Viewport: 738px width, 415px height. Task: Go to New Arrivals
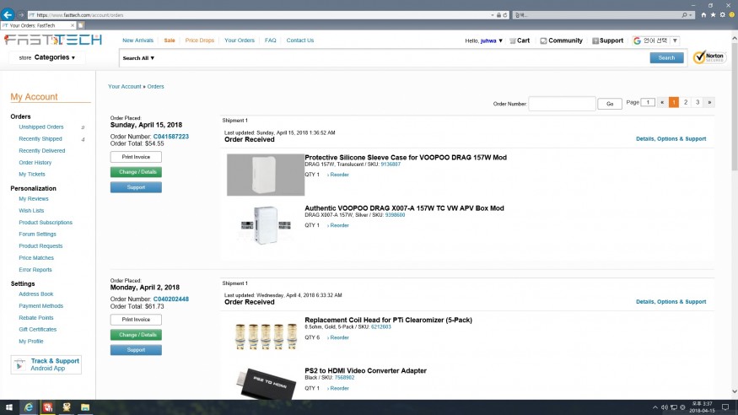click(138, 40)
